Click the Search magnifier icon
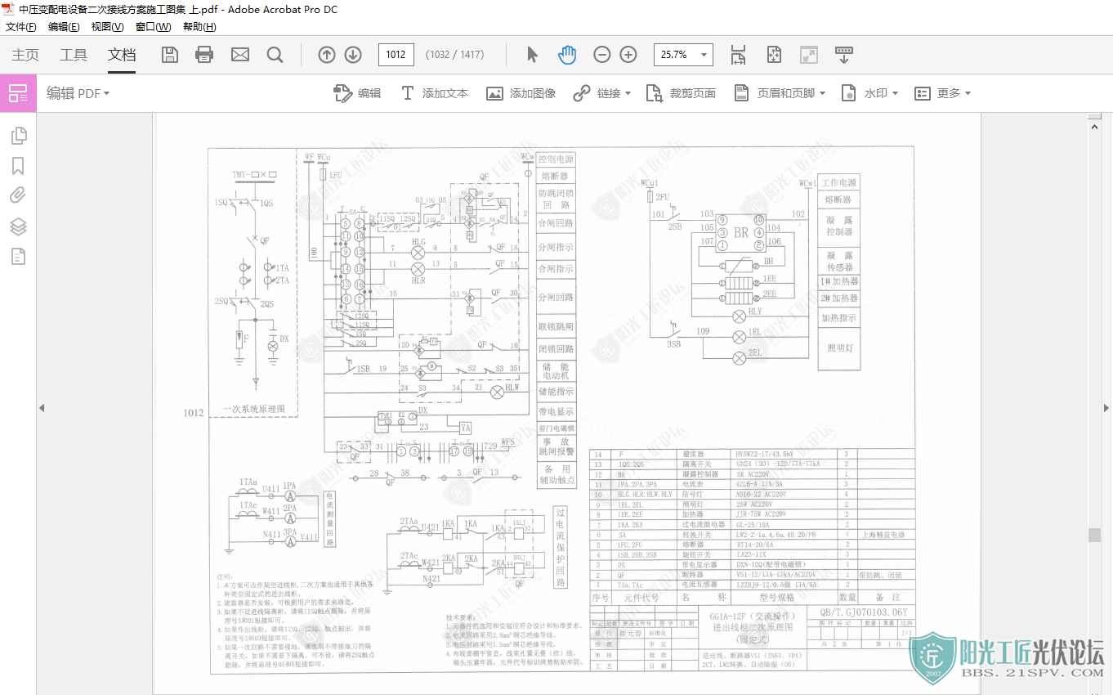The image size is (1113, 695). point(275,55)
